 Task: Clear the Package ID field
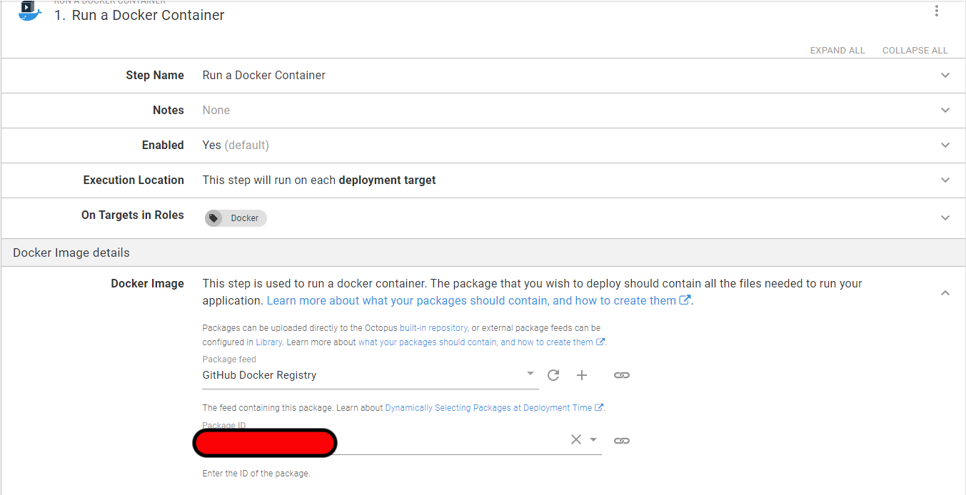[x=576, y=439]
